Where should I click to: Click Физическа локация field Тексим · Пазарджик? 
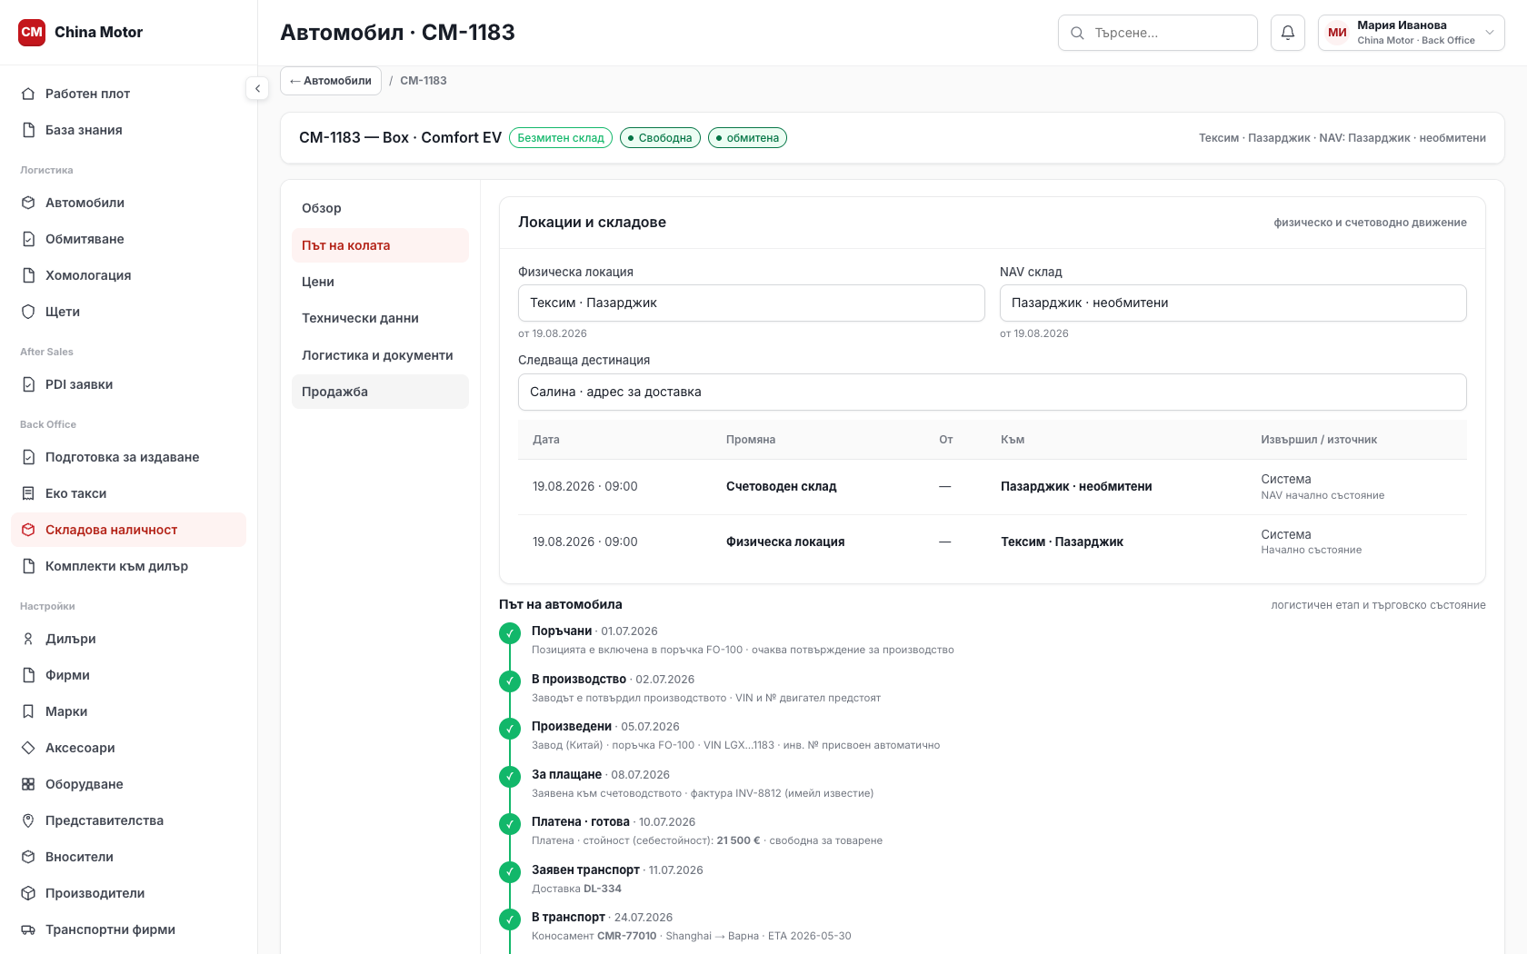(x=751, y=303)
